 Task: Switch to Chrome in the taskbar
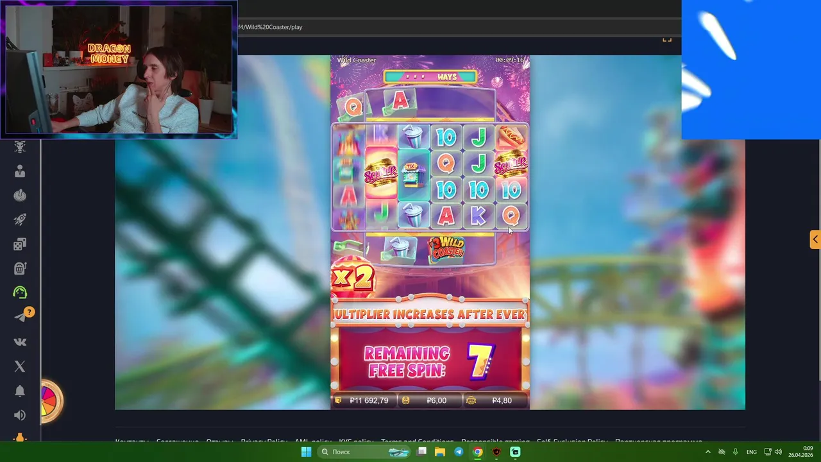point(478,452)
